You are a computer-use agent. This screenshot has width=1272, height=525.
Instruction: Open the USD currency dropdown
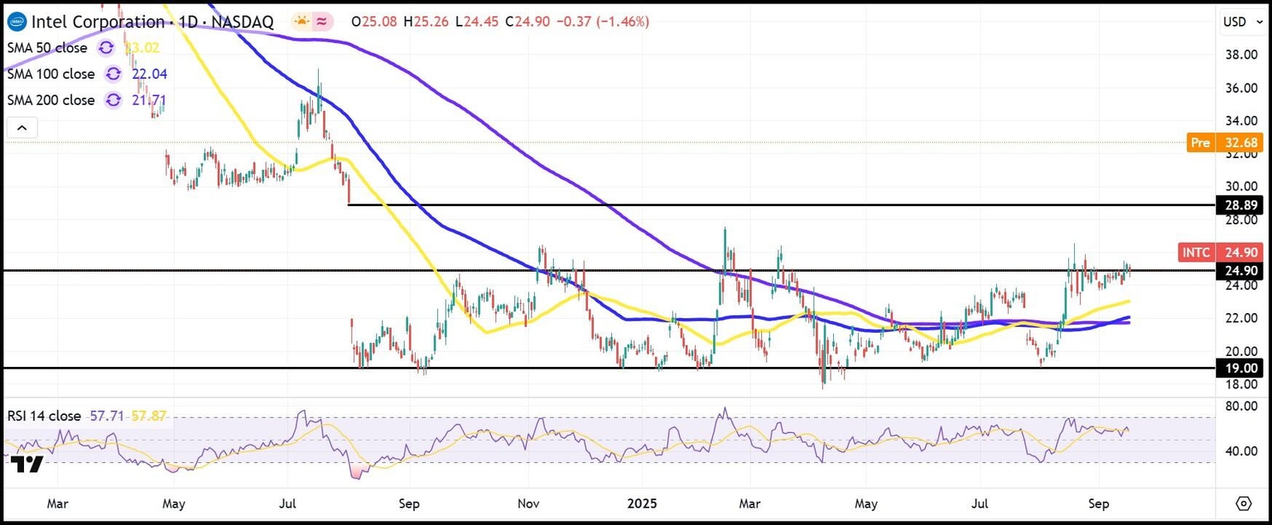coord(1241,22)
